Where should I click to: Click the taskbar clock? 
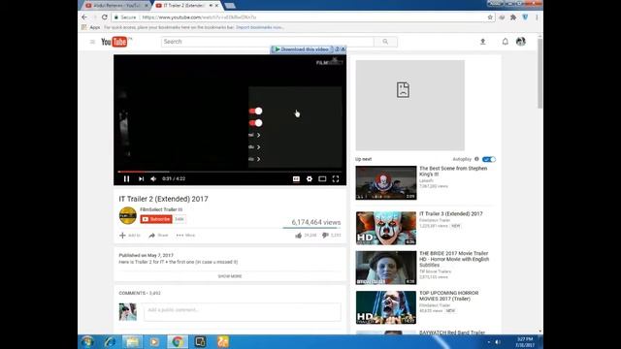click(x=525, y=342)
